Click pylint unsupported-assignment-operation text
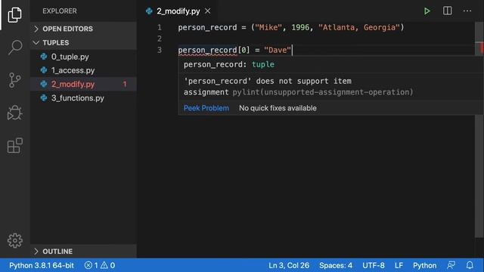The width and height of the screenshot is (484, 272). [323, 92]
